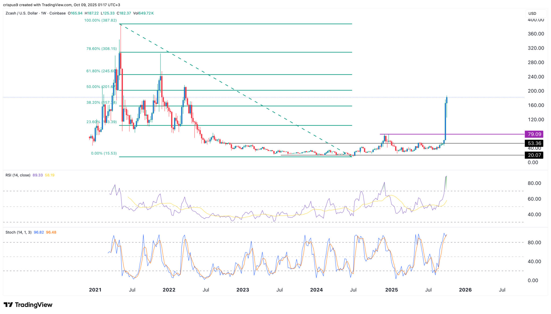Click the TradingView logo icon
Image resolution: width=551 pixels, height=314 pixels.
(8, 305)
